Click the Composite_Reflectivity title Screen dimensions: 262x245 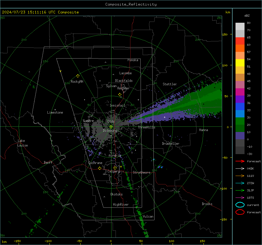(131, 4)
